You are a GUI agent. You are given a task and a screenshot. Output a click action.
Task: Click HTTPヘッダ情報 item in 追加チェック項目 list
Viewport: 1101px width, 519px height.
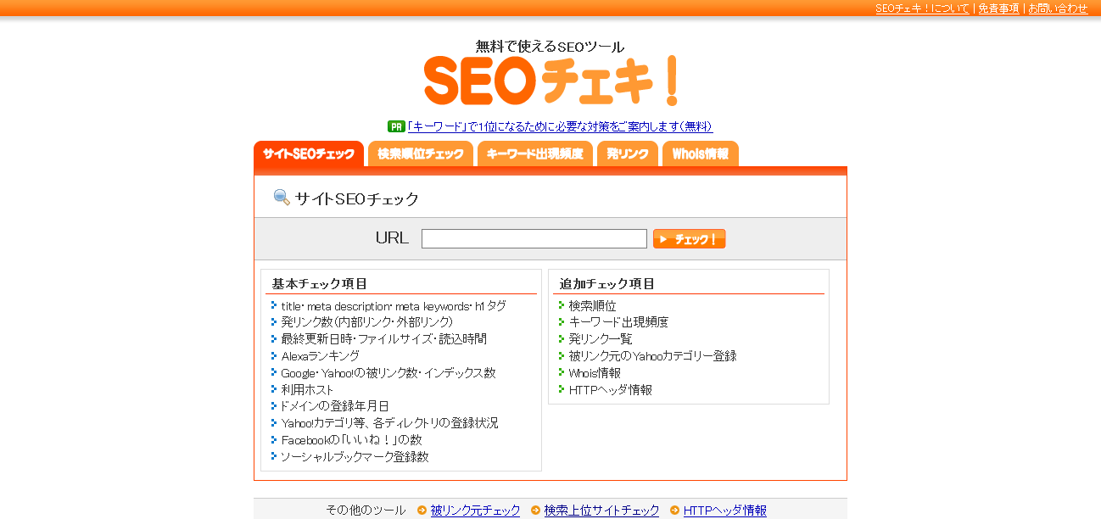tap(611, 389)
